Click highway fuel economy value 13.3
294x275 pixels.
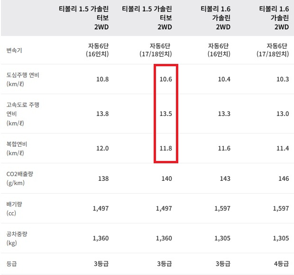[x=224, y=114]
